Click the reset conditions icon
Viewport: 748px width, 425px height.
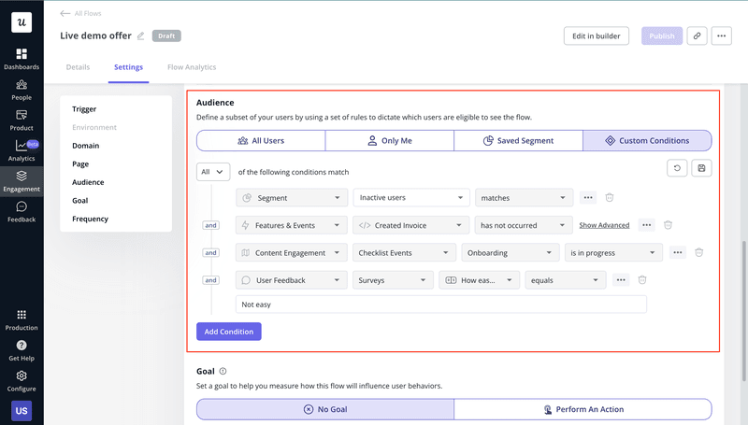[x=676, y=168]
